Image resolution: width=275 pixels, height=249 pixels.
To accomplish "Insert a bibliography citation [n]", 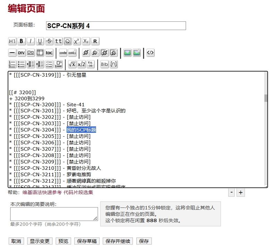I will (114, 64).
